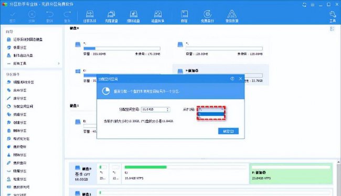Click the Disk 1 row in the disk map
Viewport: 341px width, 196px height.
click(201, 193)
